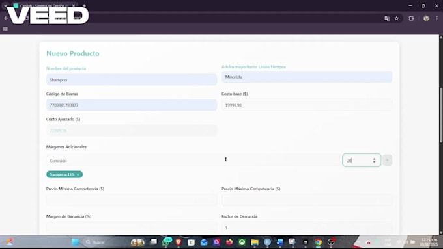
Task: Add the margin with plus button
Action: pyautogui.click(x=388, y=160)
